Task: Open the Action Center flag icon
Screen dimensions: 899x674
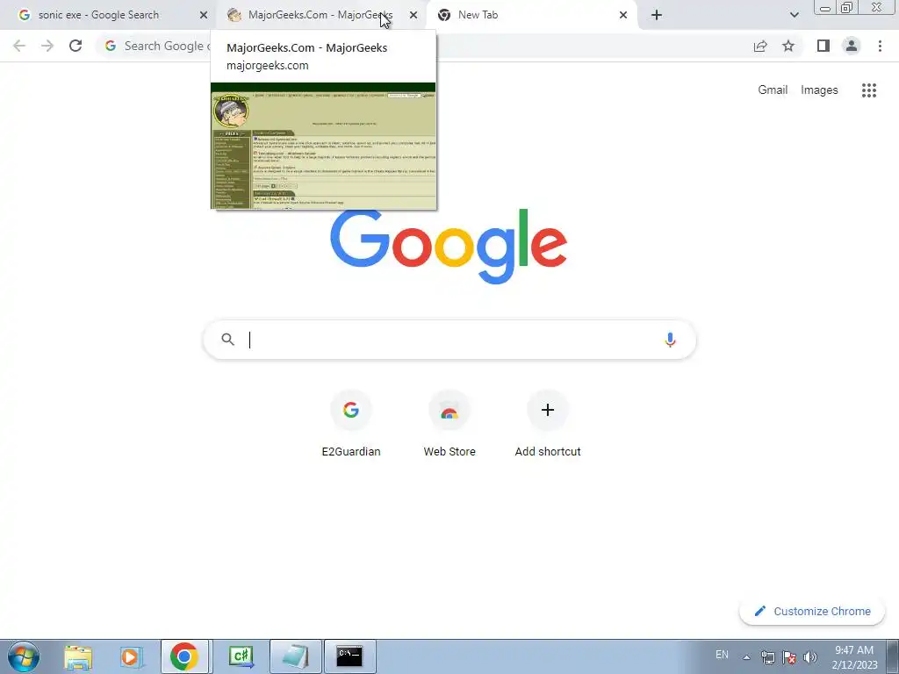Action: pos(789,657)
